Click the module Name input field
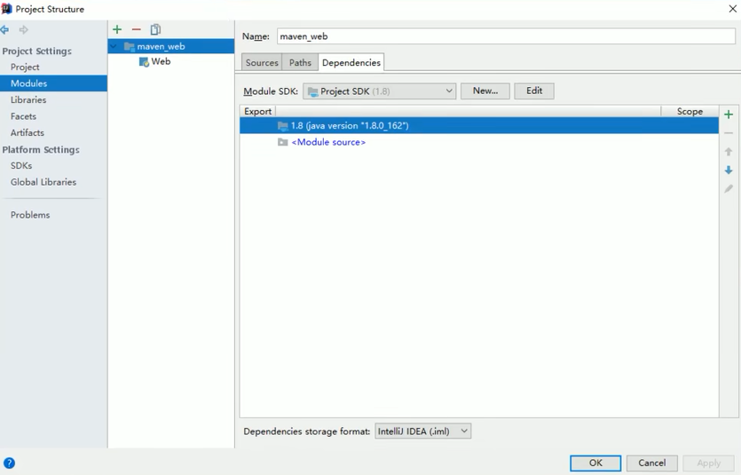The height and width of the screenshot is (475, 741). [506, 36]
